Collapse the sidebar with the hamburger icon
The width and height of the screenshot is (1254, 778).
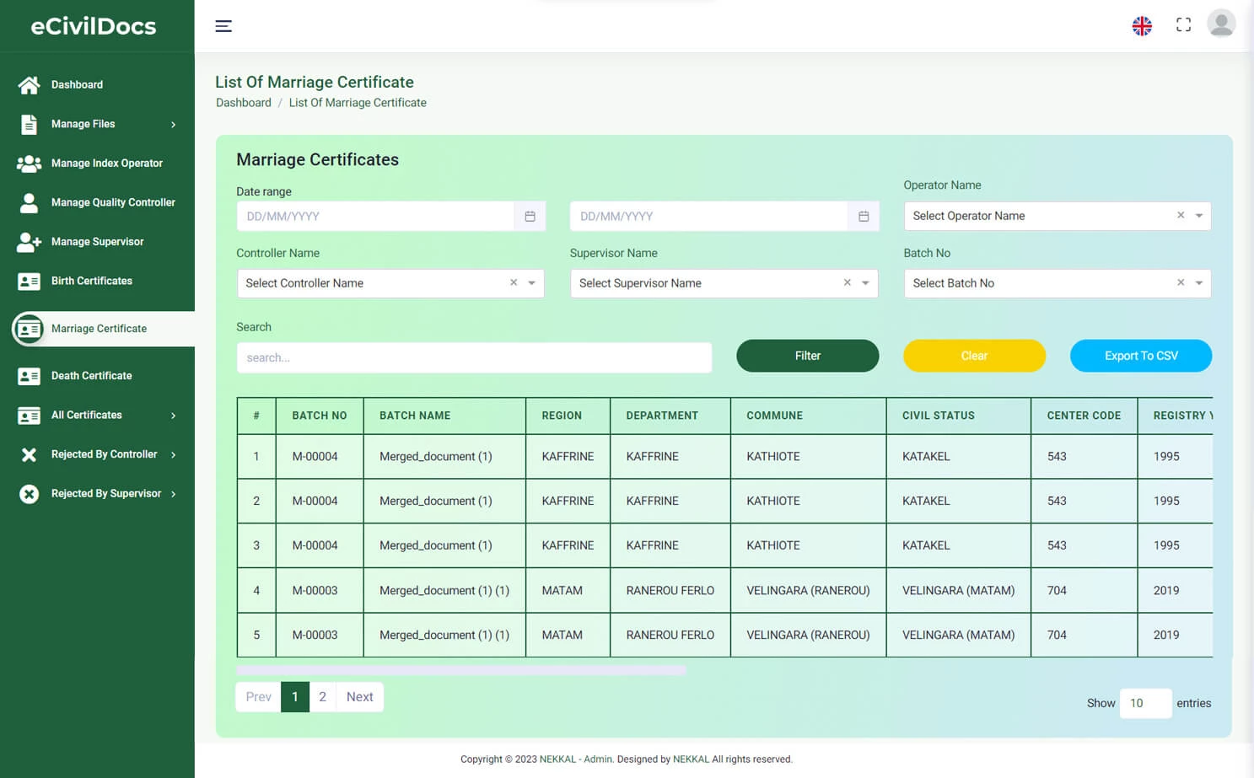pos(223,26)
